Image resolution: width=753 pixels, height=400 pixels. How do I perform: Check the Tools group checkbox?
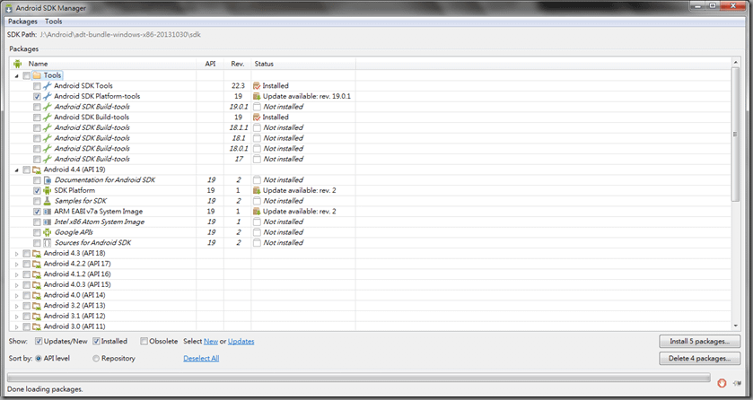click(x=26, y=75)
